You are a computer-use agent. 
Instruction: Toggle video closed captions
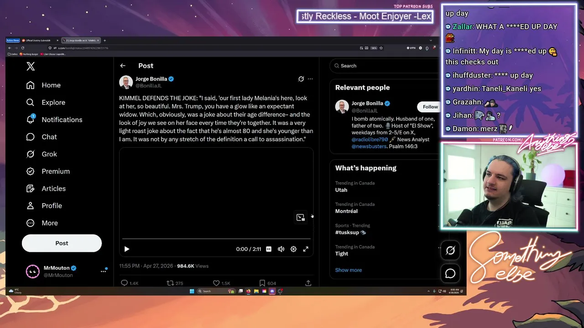269,249
